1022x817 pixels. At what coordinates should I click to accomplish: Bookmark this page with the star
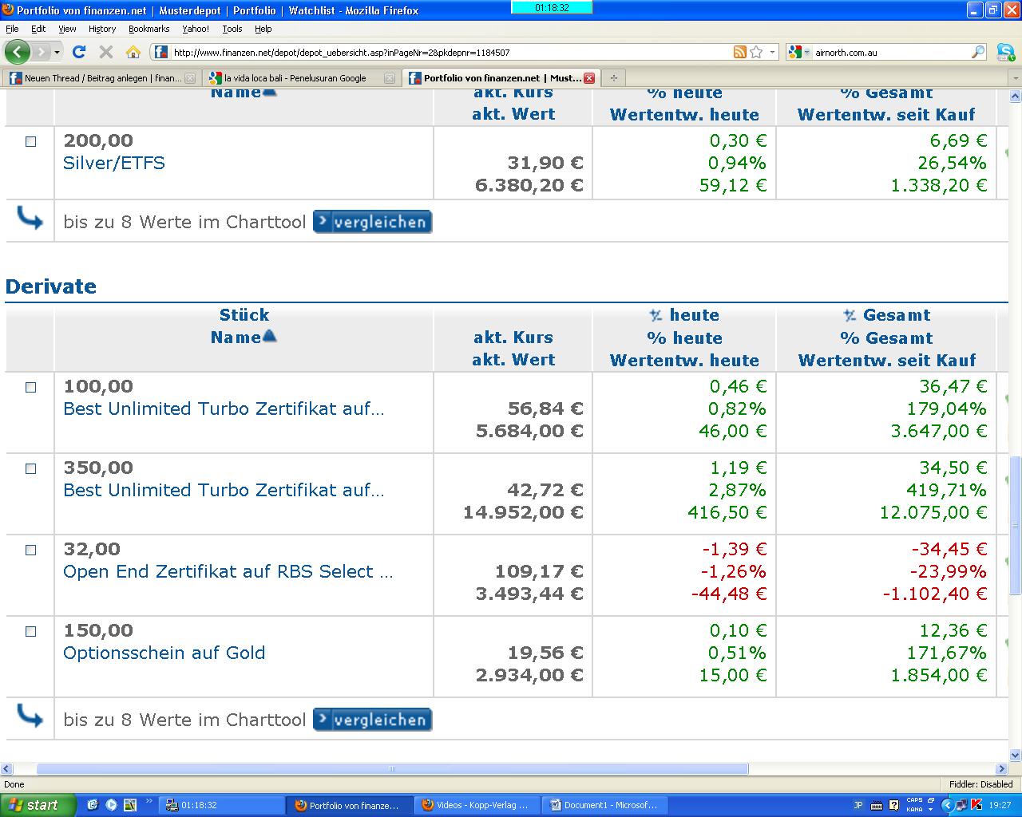click(756, 52)
